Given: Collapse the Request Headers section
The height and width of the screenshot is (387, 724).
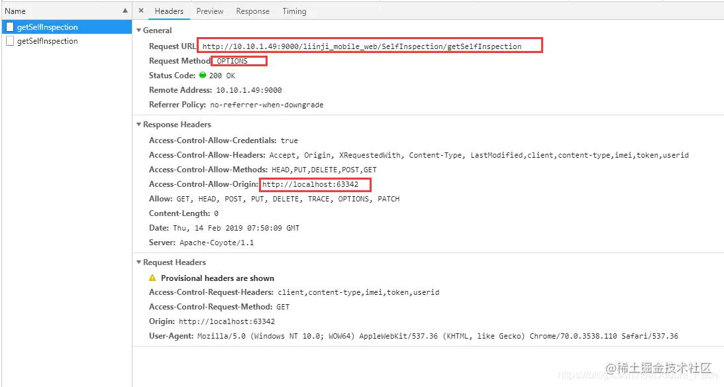Looking at the screenshot, I should point(138,262).
